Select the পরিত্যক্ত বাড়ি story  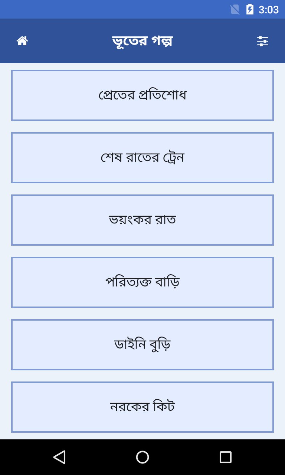pos(142,282)
